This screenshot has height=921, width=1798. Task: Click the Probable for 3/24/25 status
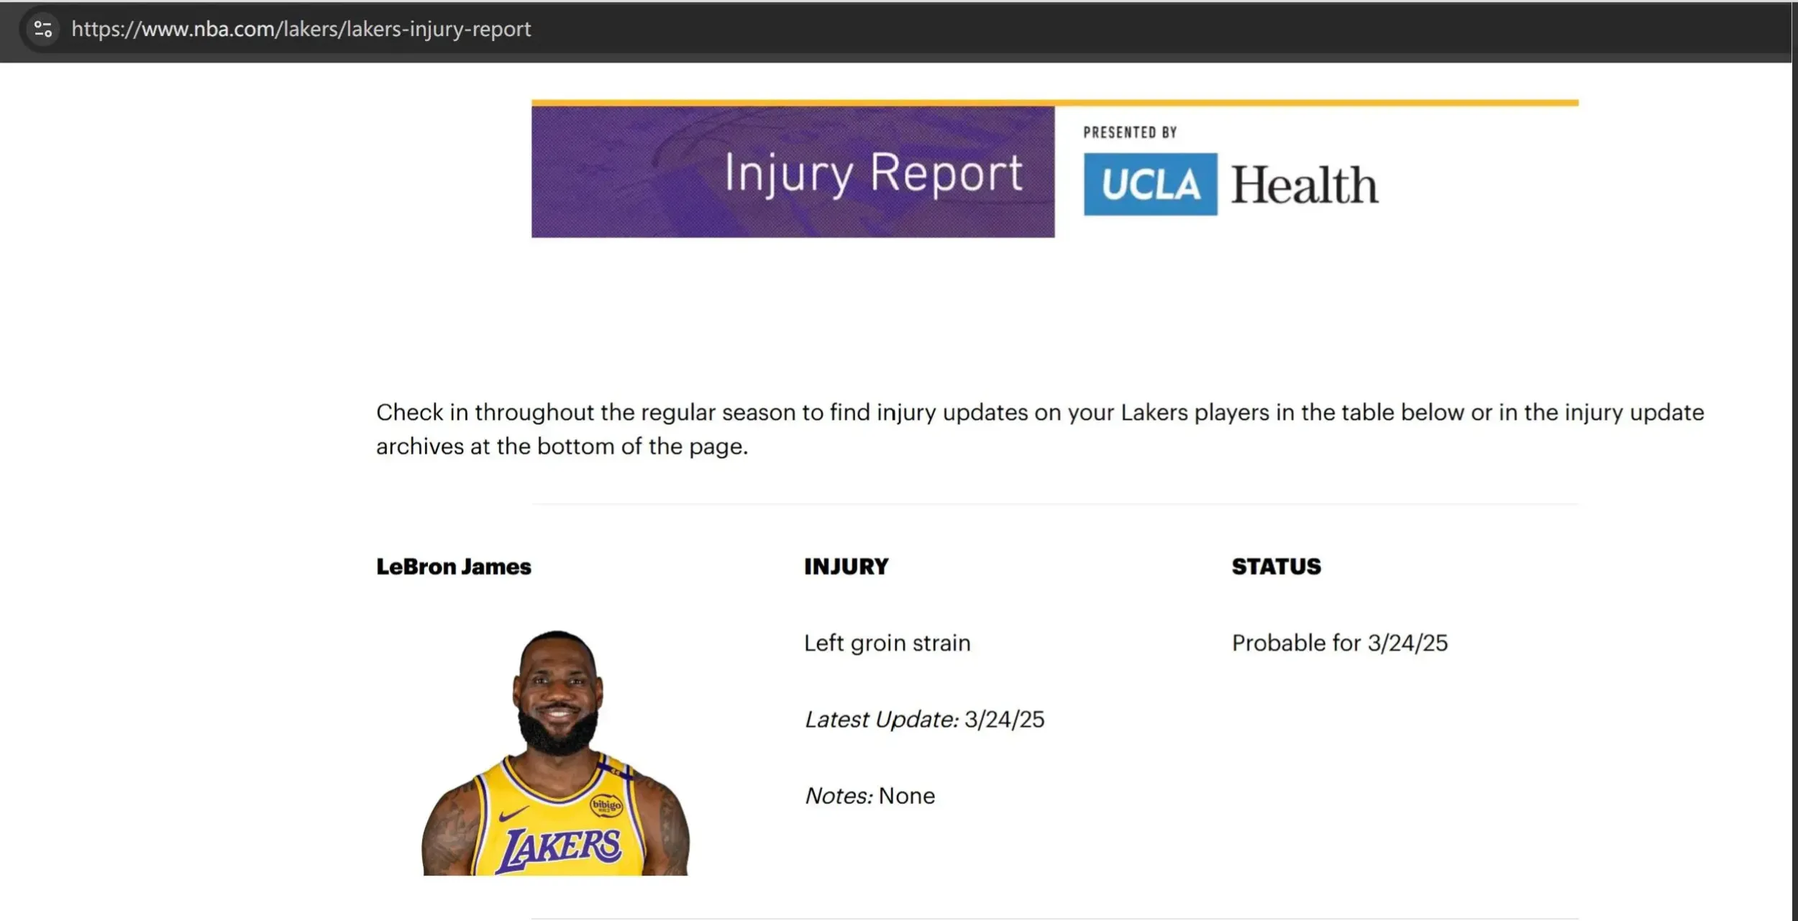point(1340,643)
